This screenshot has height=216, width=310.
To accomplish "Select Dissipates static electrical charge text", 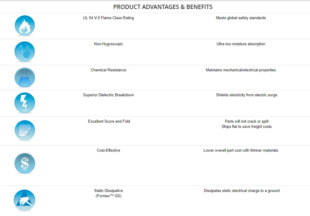I will tap(241, 191).
